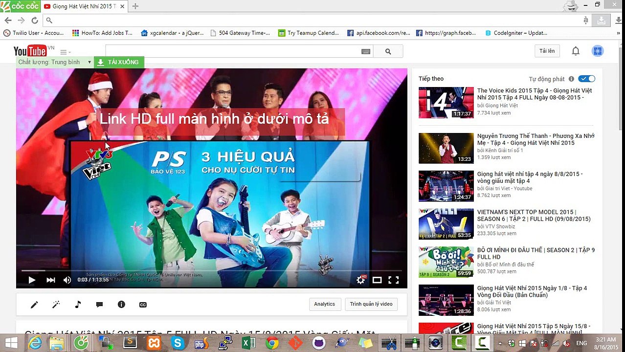Open a new browser tab
The width and height of the screenshot is (625, 352).
135,6
